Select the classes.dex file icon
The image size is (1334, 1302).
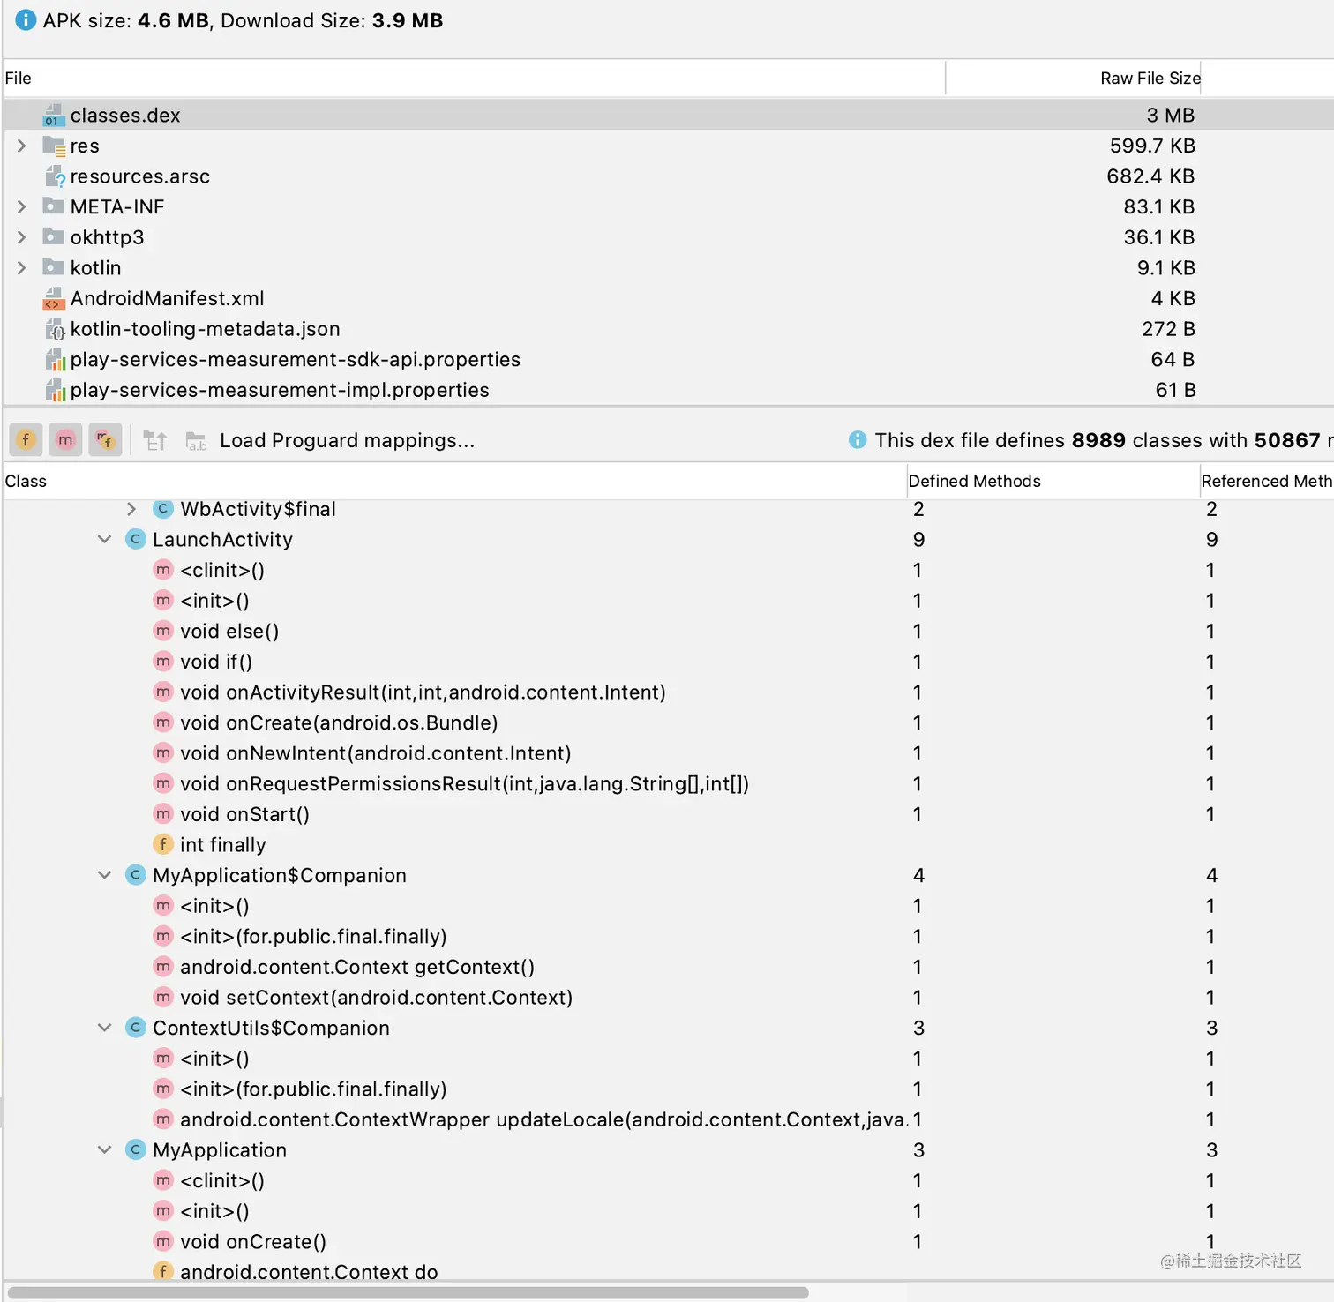coord(54,116)
